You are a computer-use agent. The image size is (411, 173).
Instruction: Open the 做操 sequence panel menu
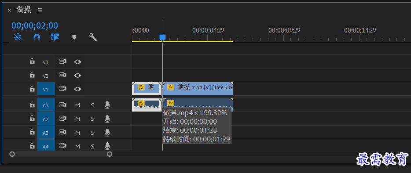pyautogui.click(x=40, y=10)
